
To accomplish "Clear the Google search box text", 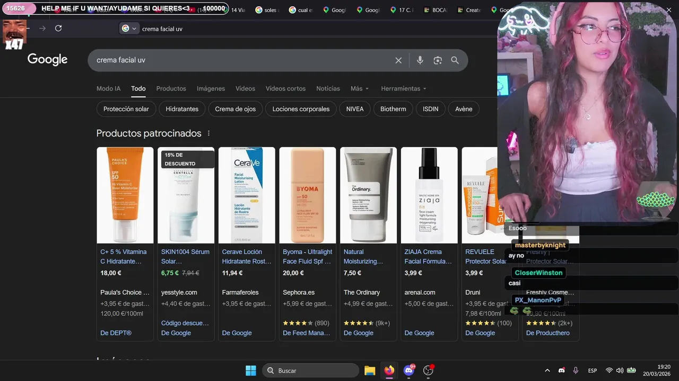I will [x=398, y=60].
